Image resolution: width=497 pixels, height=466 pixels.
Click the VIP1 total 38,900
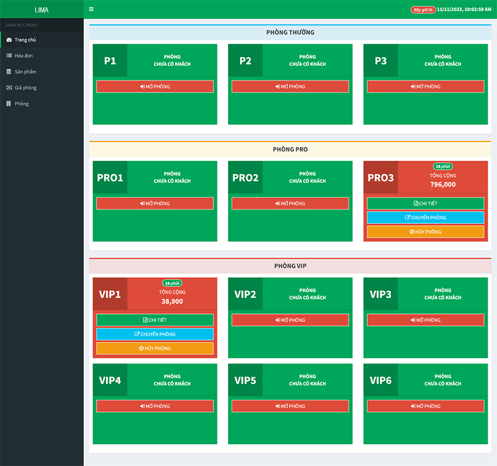tap(172, 302)
